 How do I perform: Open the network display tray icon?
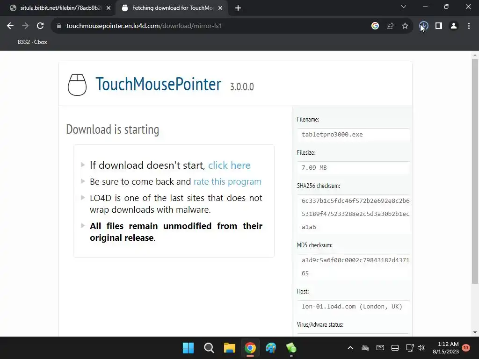[x=410, y=348]
